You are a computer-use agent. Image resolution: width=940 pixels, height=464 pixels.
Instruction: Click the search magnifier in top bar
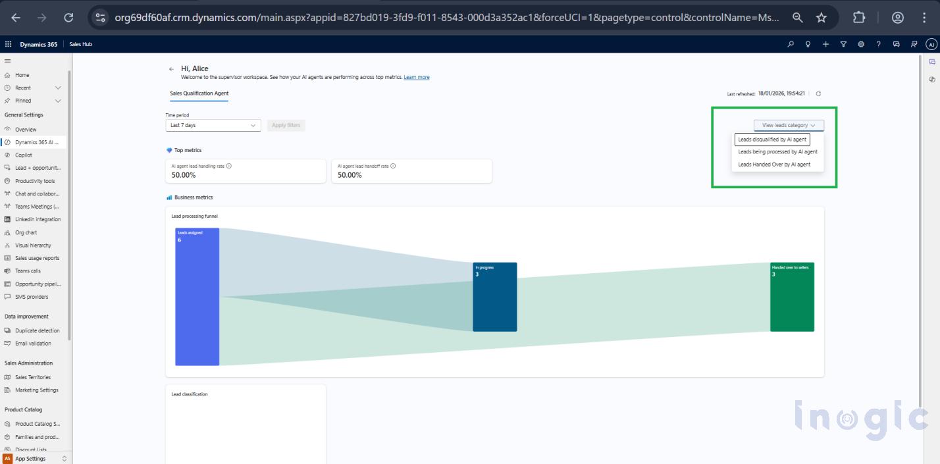point(791,44)
